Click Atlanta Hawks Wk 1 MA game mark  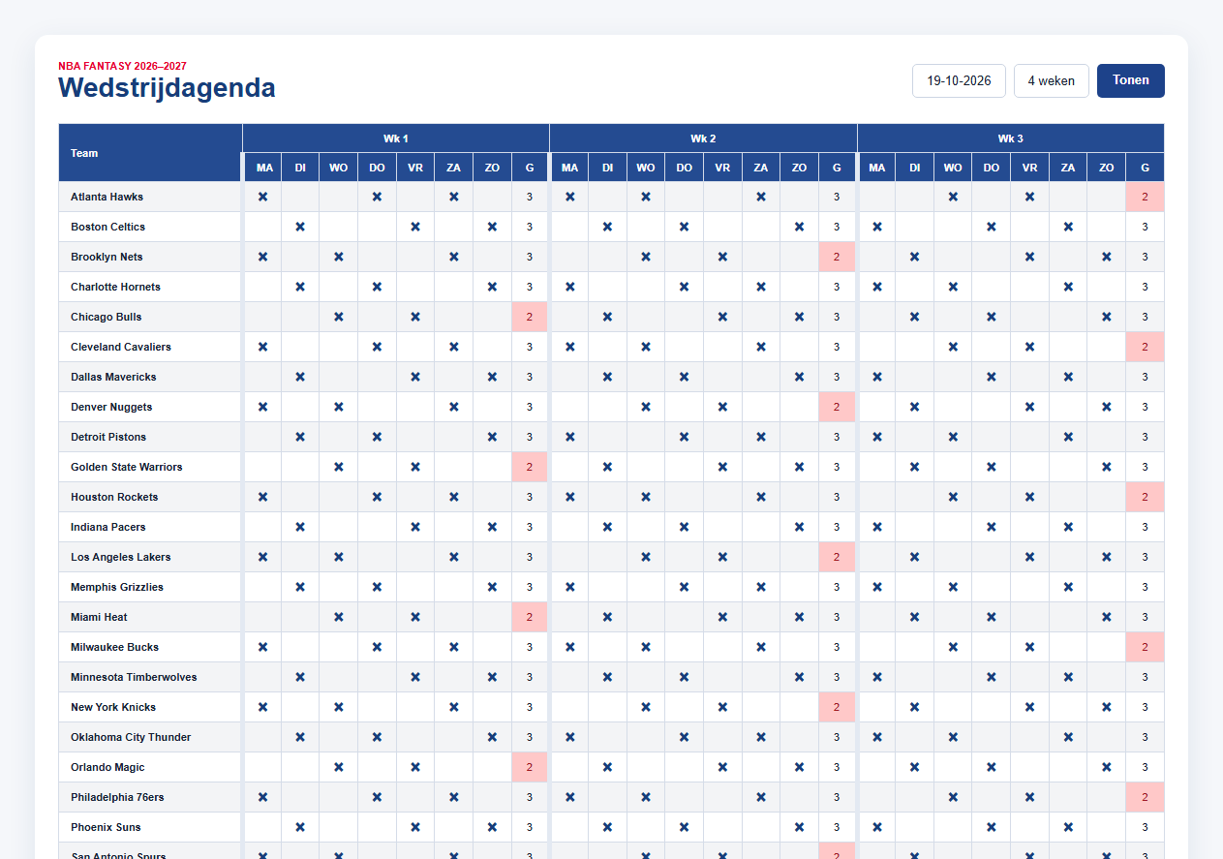262,197
